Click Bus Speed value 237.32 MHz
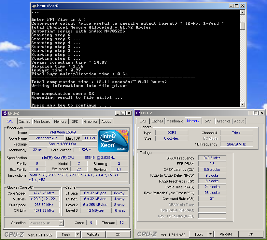The image size is (267, 240). tap(44, 205)
